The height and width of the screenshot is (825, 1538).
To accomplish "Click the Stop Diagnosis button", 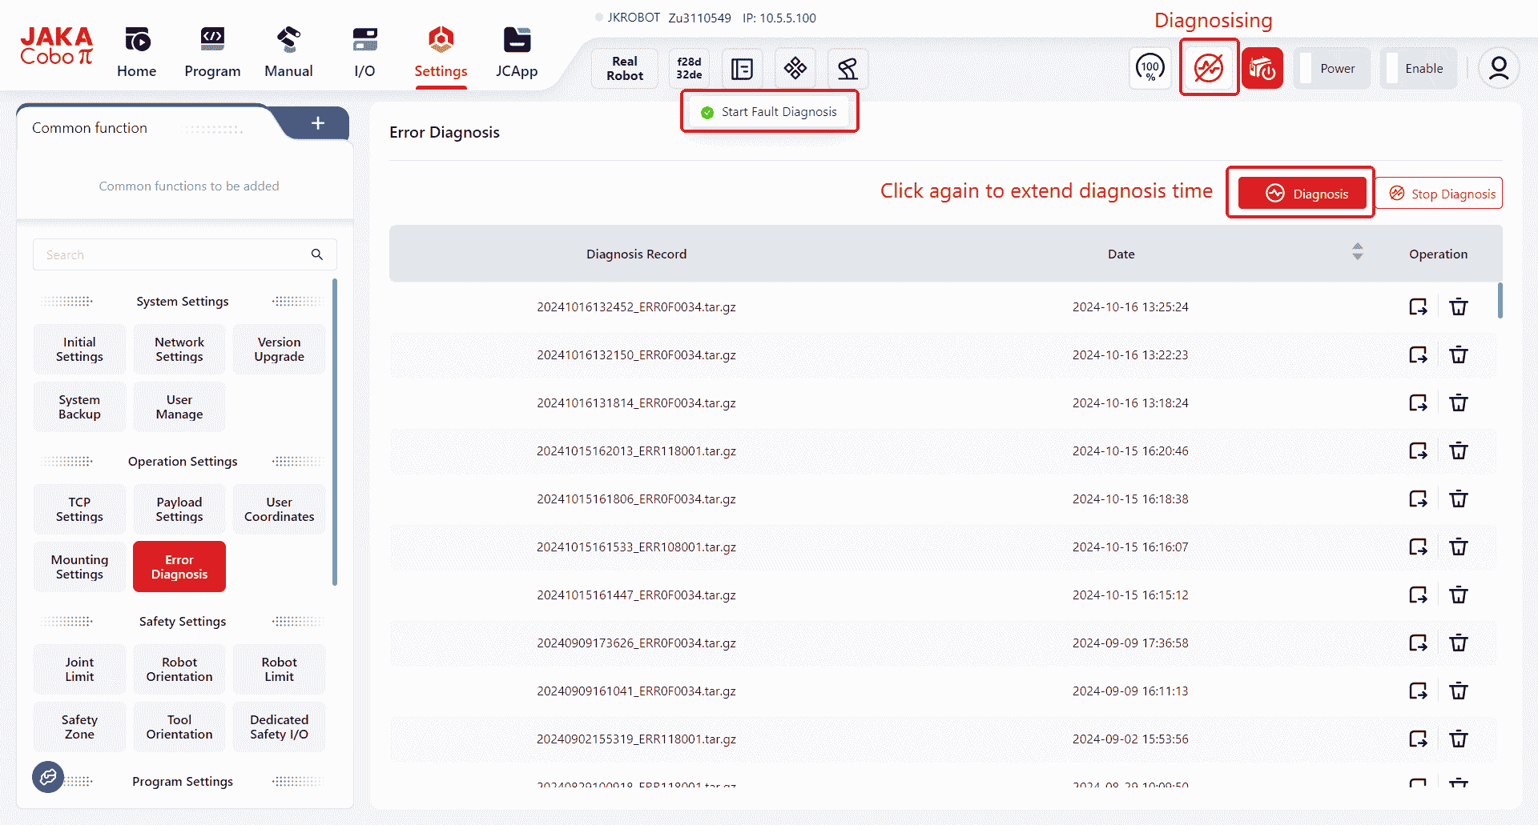I will pyautogui.click(x=1442, y=194).
